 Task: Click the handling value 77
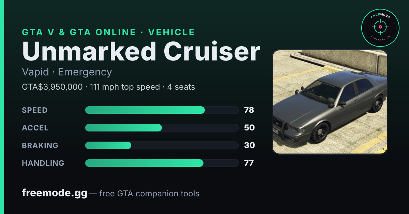tap(249, 163)
